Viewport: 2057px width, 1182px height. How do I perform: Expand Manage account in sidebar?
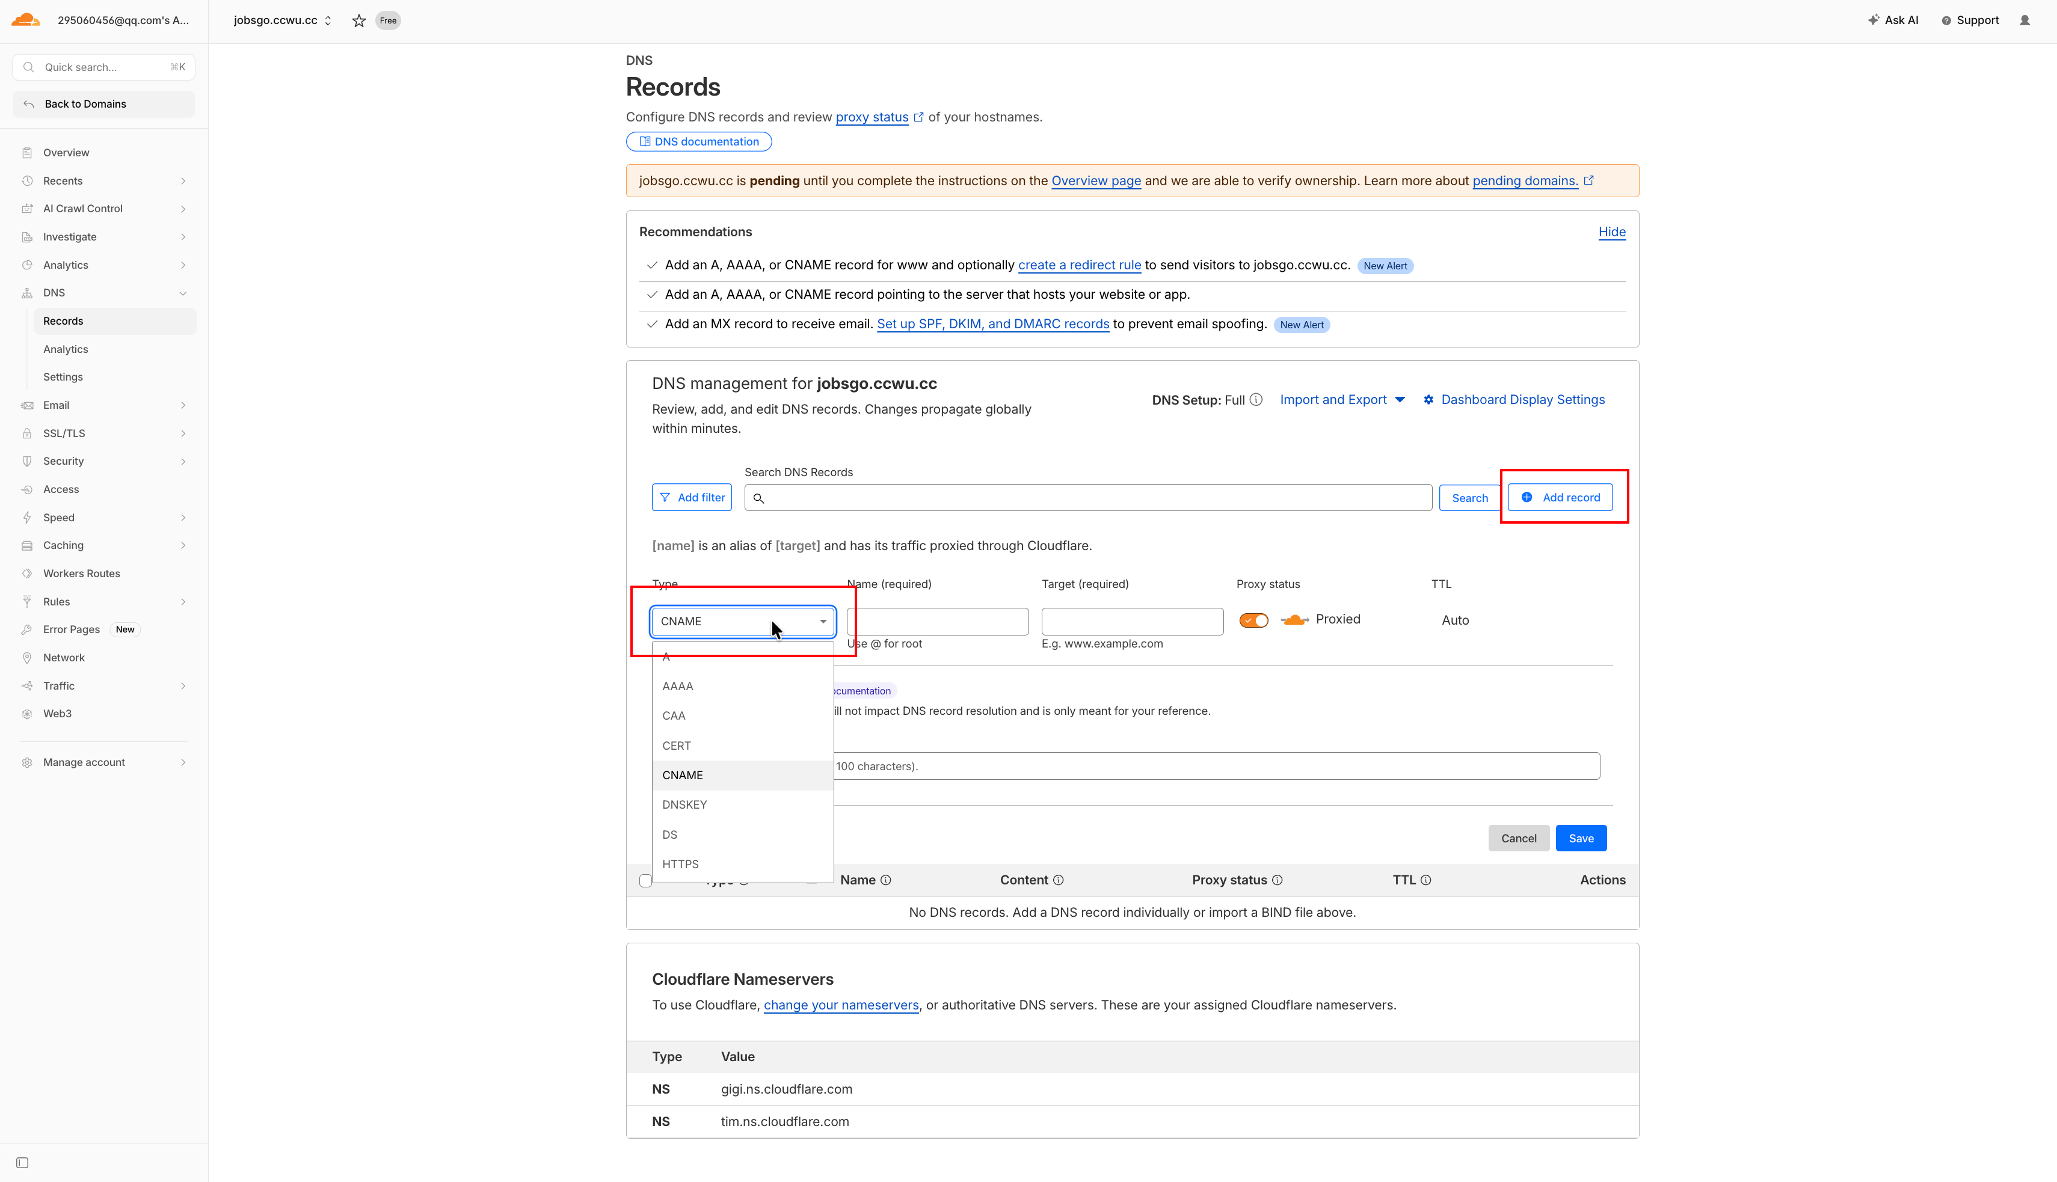click(104, 762)
